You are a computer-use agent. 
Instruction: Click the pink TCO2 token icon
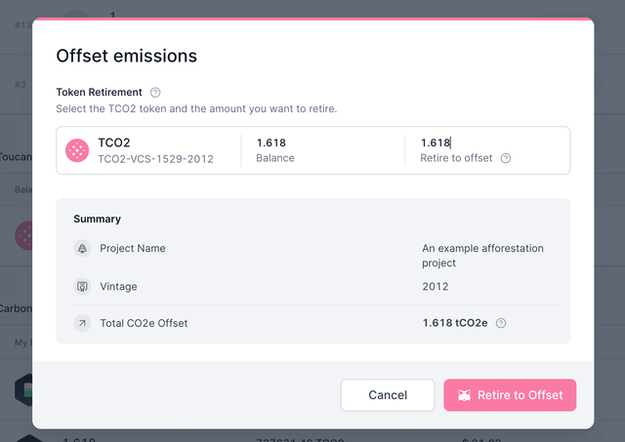77,150
